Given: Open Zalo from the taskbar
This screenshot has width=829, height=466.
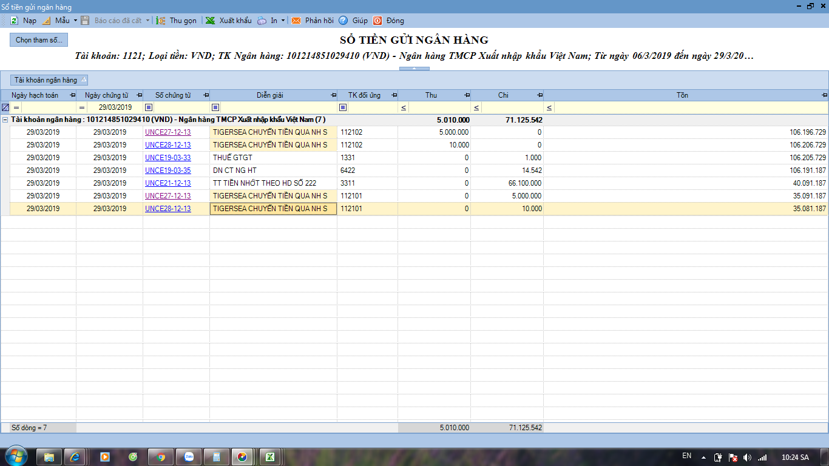Looking at the screenshot, I should pos(189,456).
